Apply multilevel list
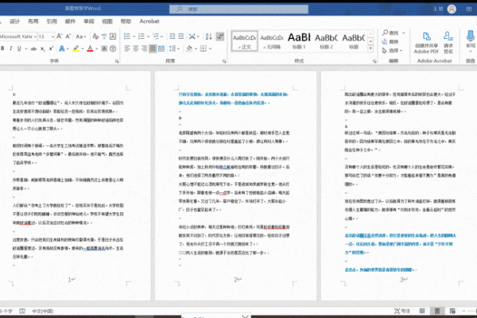This screenshot has height=318, width=477. (156, 37)
